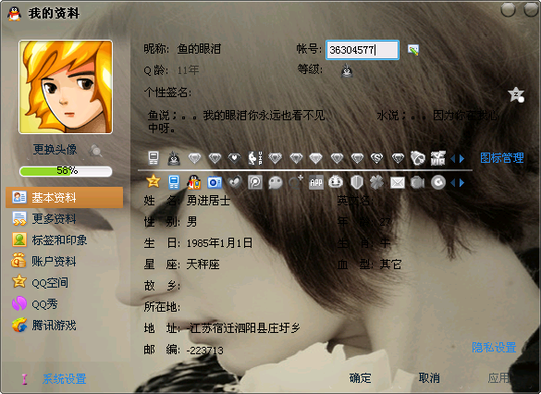This screenshot has width=541, height=394.
Task: Click the colored QQ penguin with phone icon
Action: point(194,182)
